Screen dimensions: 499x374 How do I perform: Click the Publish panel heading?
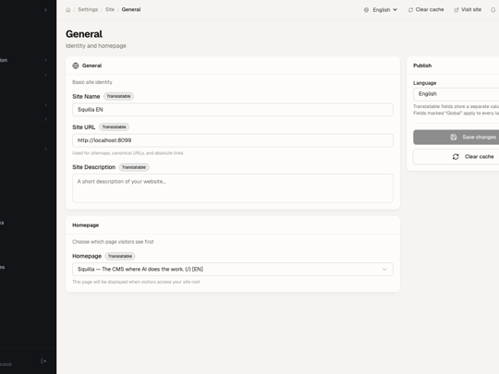tap(422, 66)
